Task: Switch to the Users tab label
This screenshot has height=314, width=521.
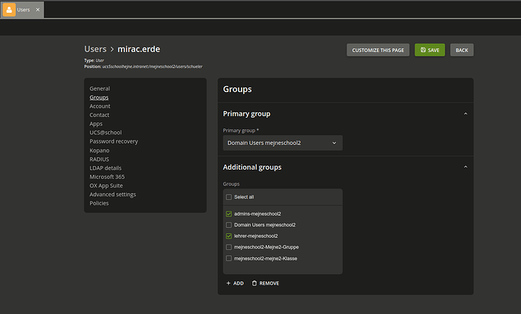Action: pyautogui.click(x=23, y=10)
